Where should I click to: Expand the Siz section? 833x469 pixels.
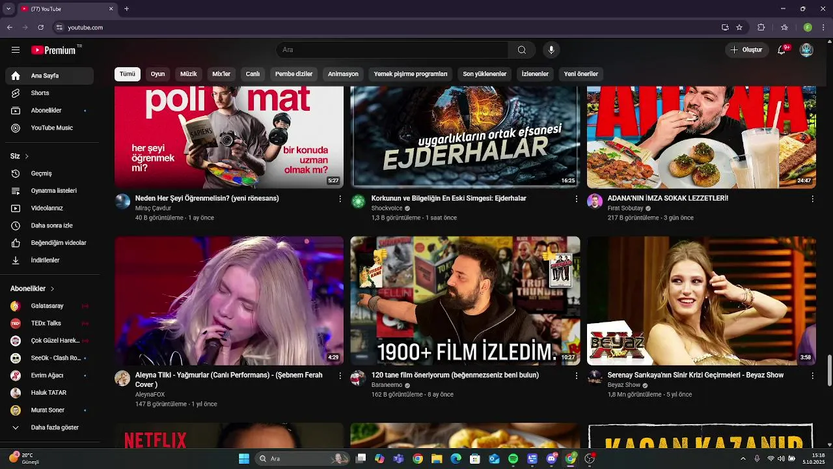(20, 156)
